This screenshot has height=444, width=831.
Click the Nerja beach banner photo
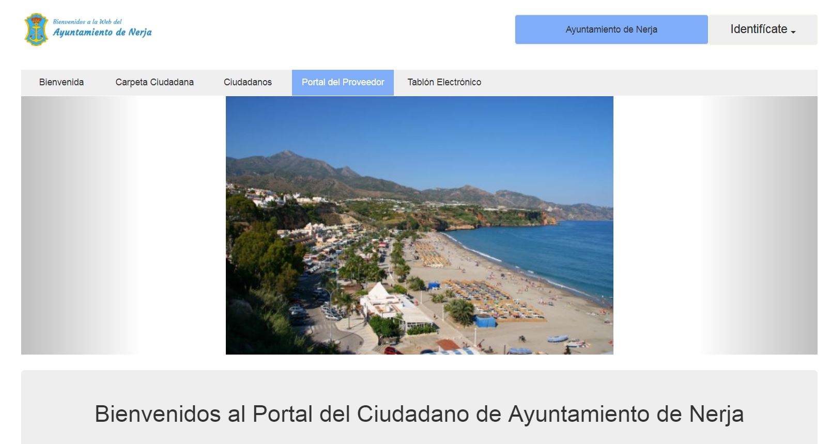coord(420,225)
